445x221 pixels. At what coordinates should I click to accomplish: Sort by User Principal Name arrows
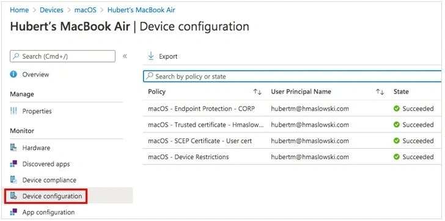(380, 92)
